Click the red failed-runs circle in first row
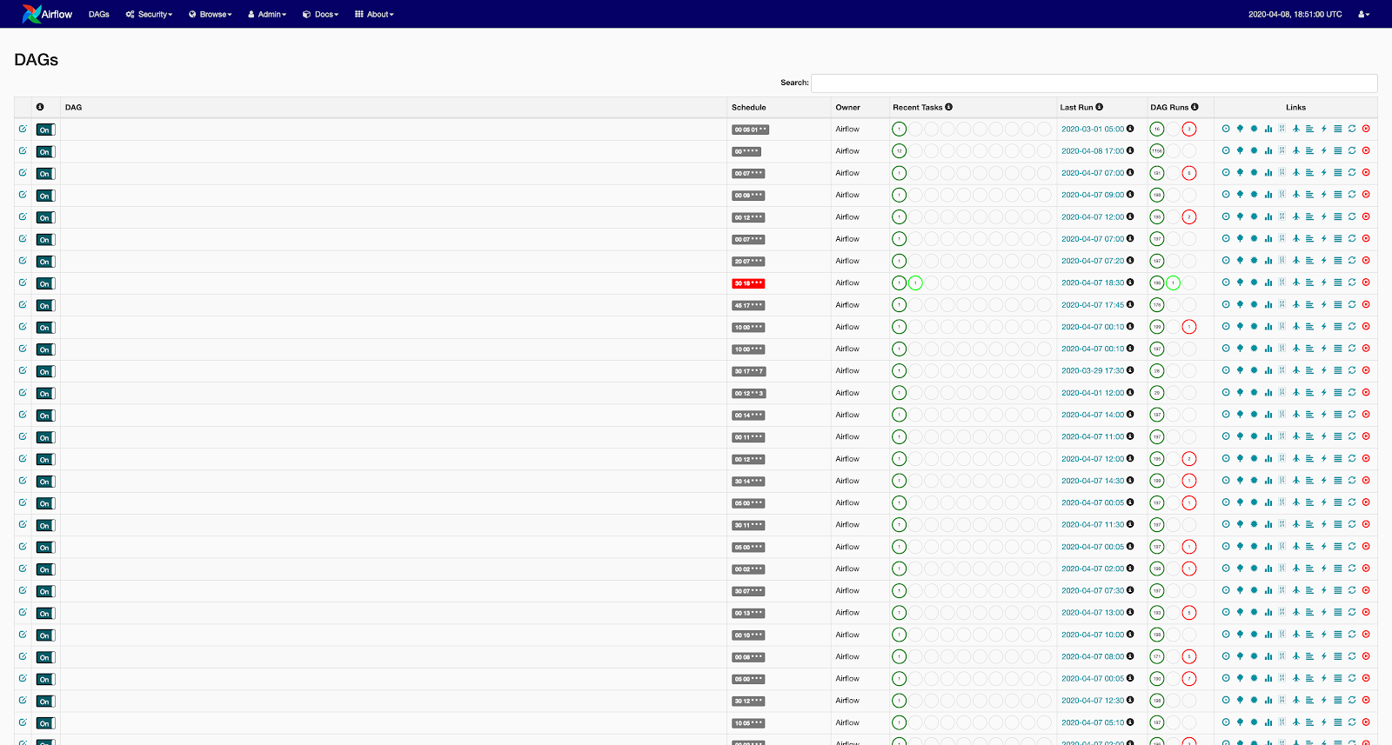Viewport: 1392px width, 745px height. pos(1189,130)
